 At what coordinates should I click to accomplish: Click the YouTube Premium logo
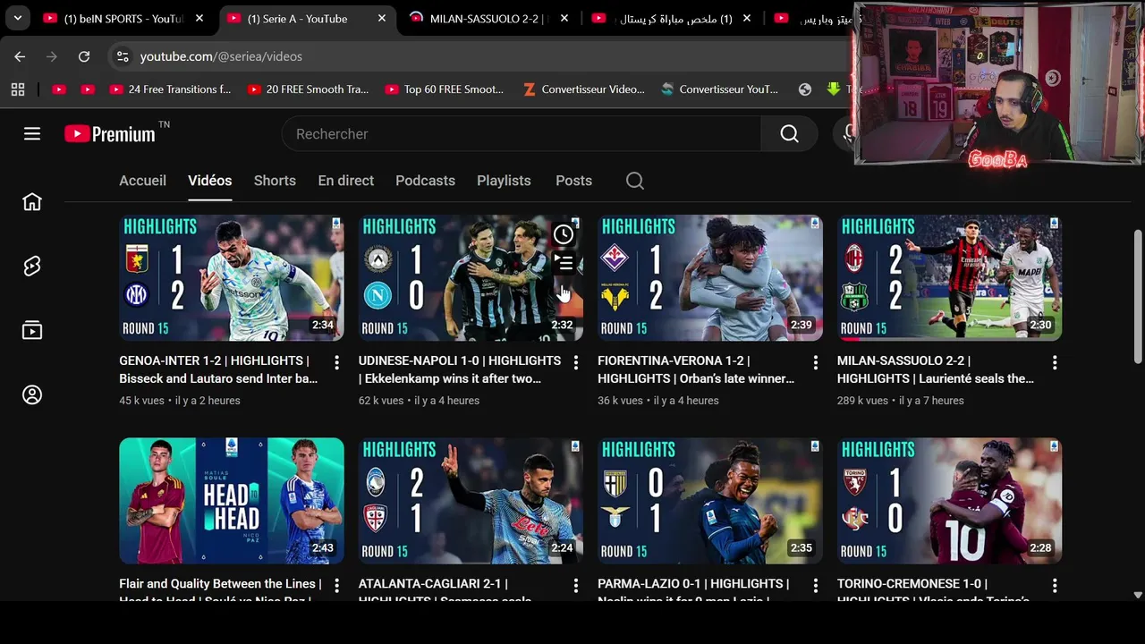(111, 134)
